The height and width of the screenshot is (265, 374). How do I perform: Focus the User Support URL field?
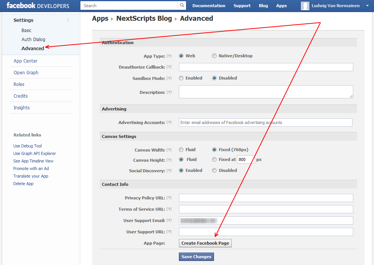click(x=266, y=232)
